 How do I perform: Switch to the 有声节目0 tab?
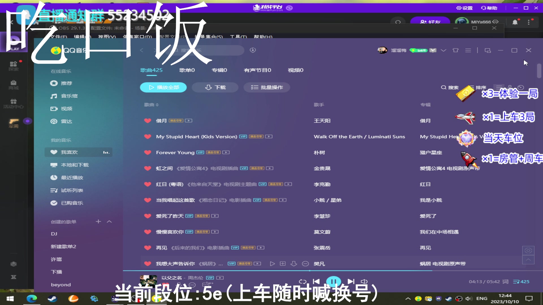tap(257, 70)
